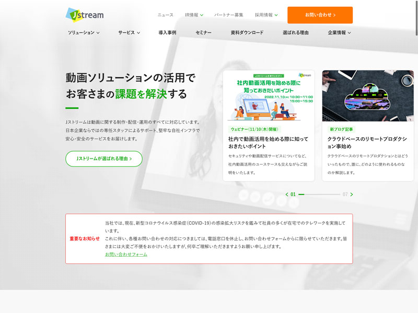
Task: Click the orange お問い合わせ button
Action: click(320, 15)
